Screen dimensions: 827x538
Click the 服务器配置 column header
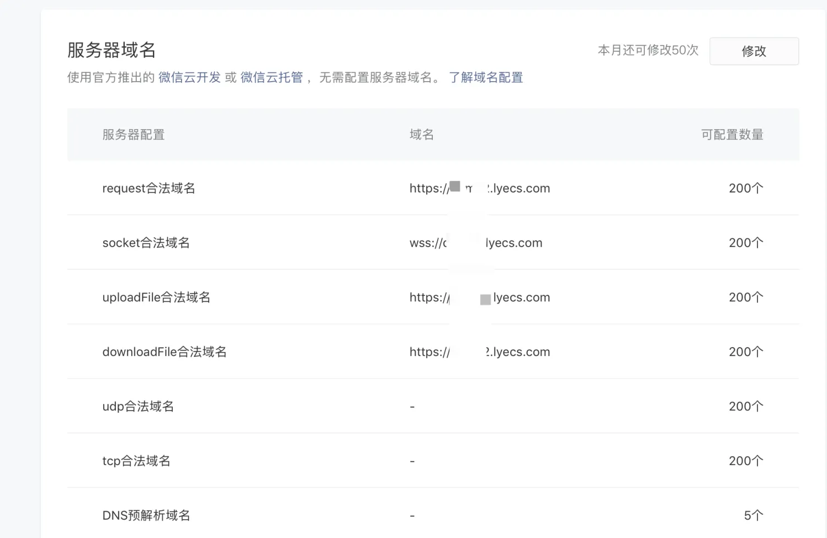pos(134,135)
